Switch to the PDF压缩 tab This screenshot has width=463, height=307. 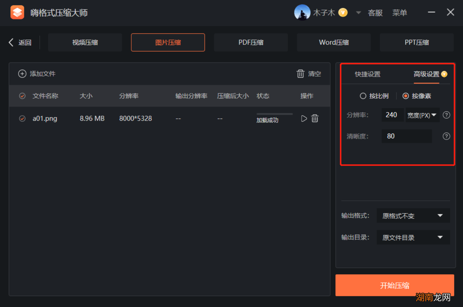pyautogui.click(x=251, y=42)
